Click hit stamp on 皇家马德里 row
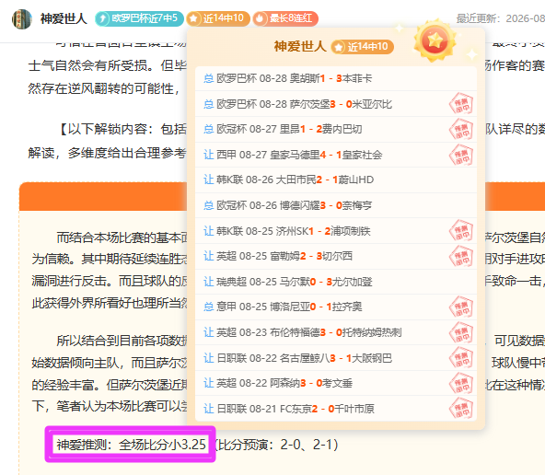The height and width of the screenshot is (475, 545). tap(461, 155)
